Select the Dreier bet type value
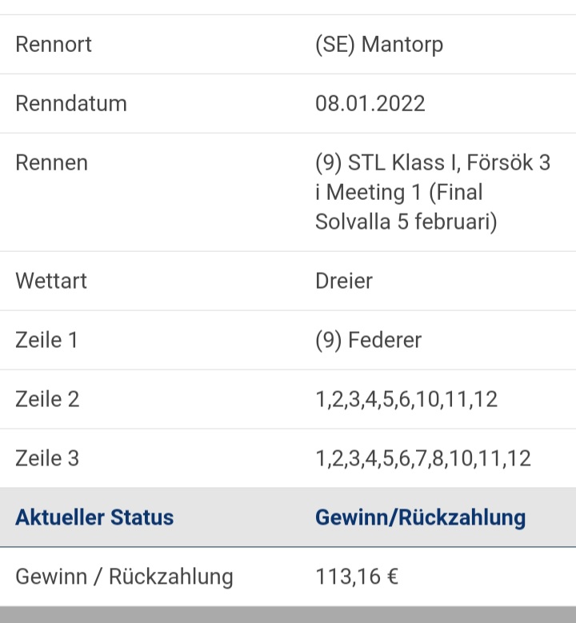 [344, 281]
